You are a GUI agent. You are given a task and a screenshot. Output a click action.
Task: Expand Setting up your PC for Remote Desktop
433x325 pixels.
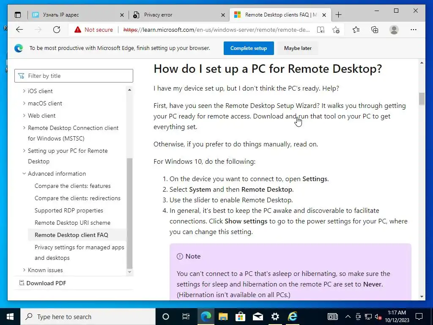point(24,151)
